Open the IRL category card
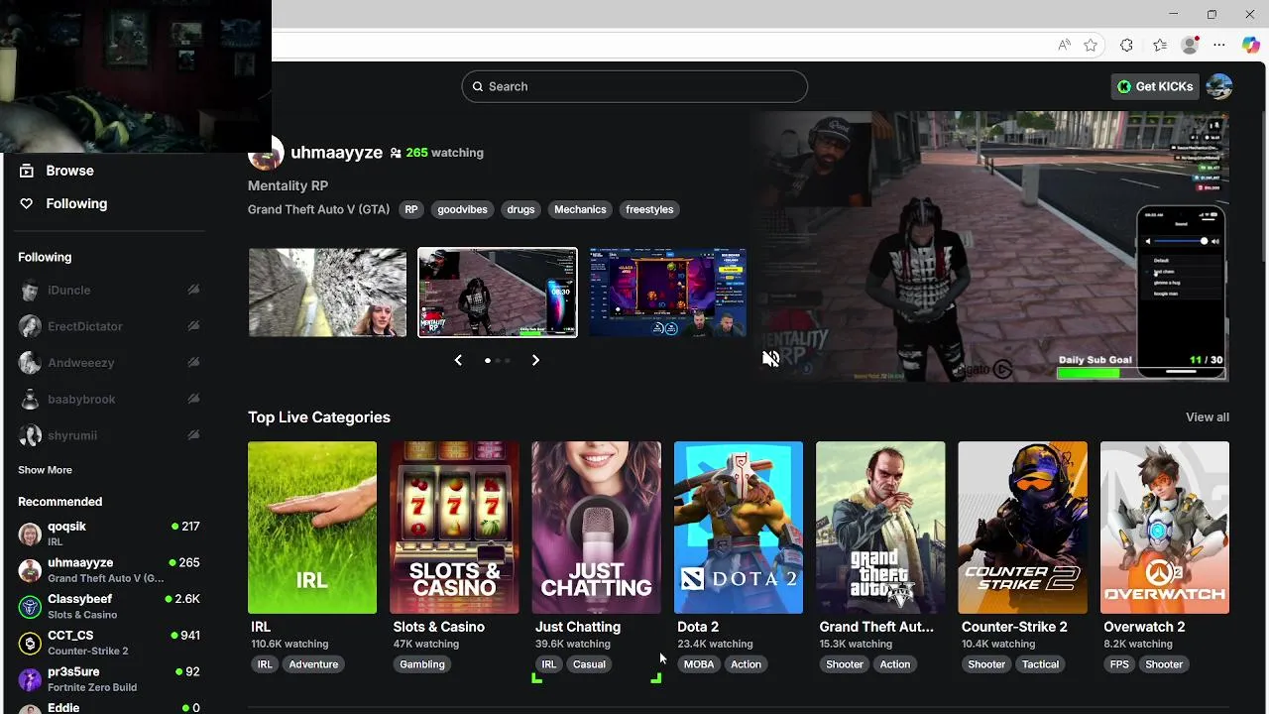 [x=312, y=528]
